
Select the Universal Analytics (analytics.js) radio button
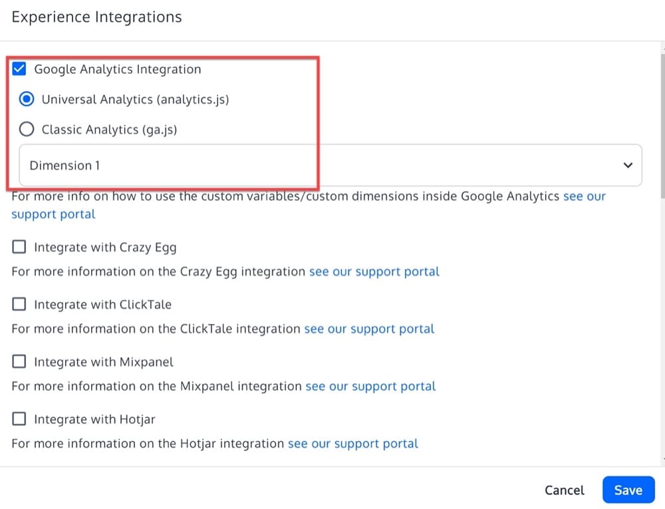click(27, 98)
